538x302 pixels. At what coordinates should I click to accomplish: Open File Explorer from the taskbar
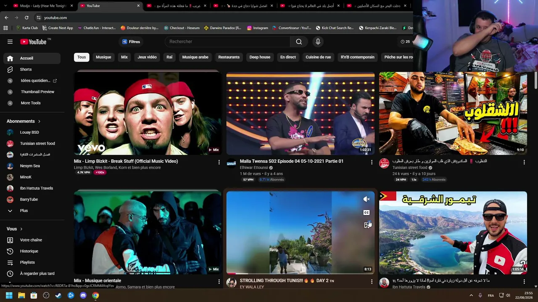[21, 295]
